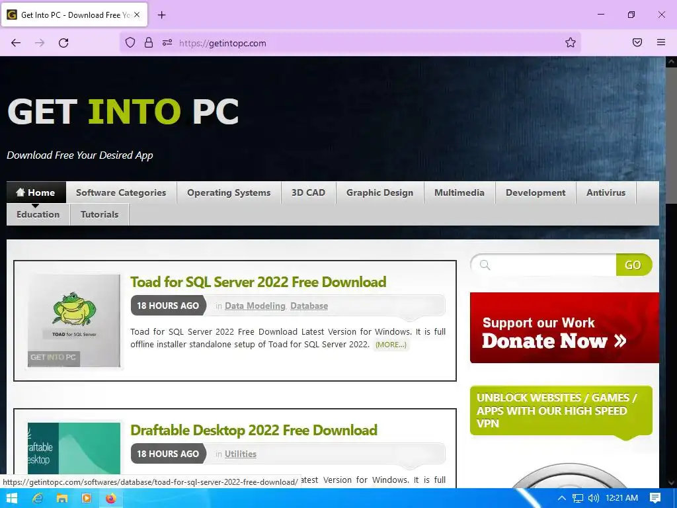Open the Development menu item
The height and width of the screenshot is (508, 677).
pyautogui.click(x=536, y=192)
